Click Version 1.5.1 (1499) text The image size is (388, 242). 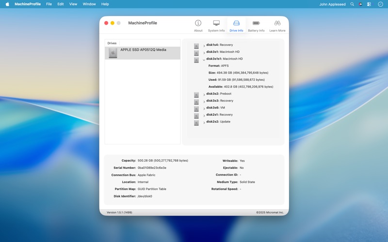119,212
